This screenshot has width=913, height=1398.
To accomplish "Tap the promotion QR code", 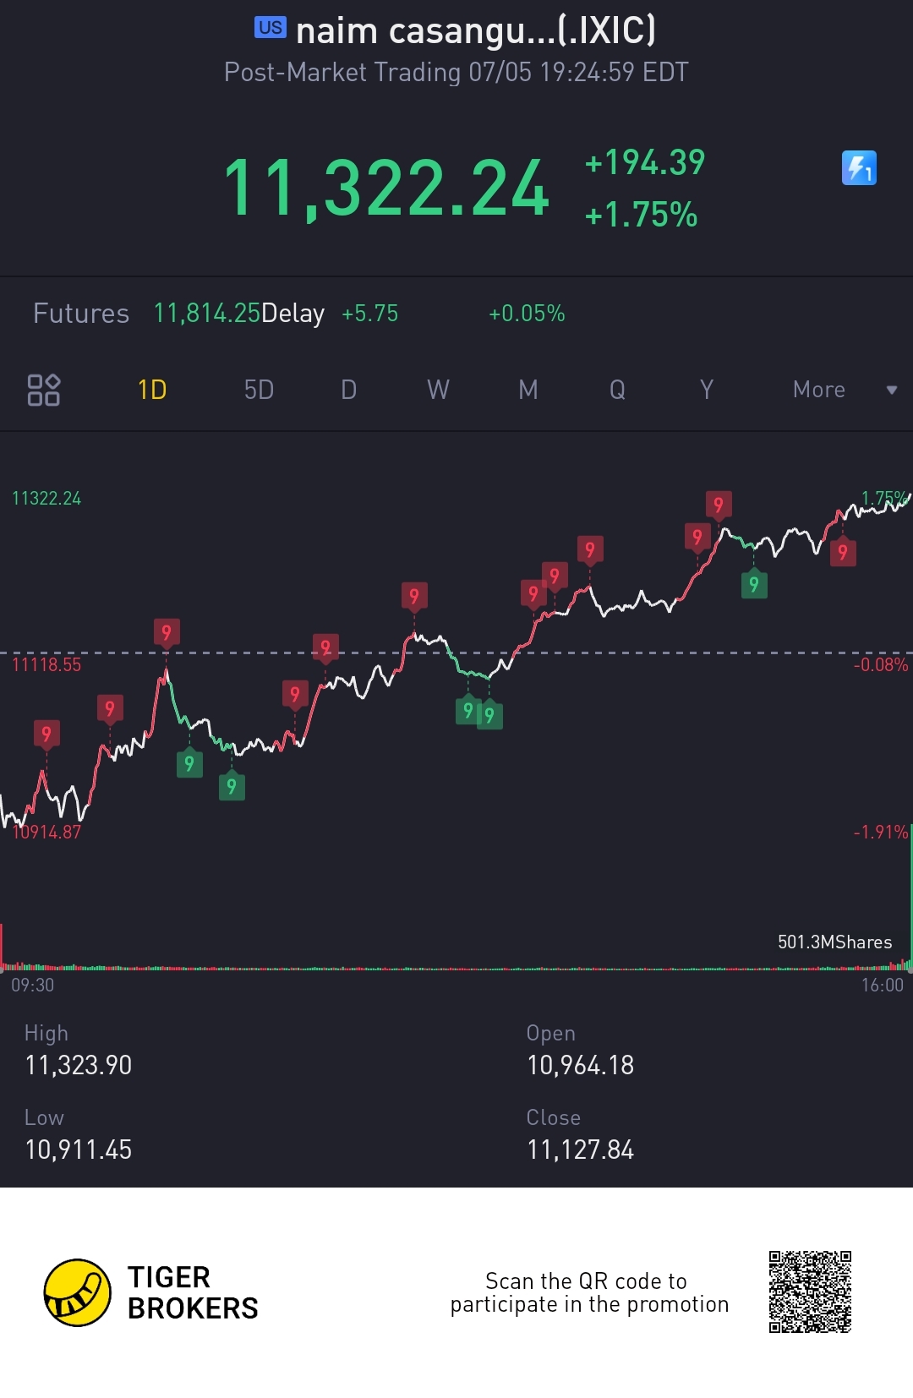I will [810, 1292].
